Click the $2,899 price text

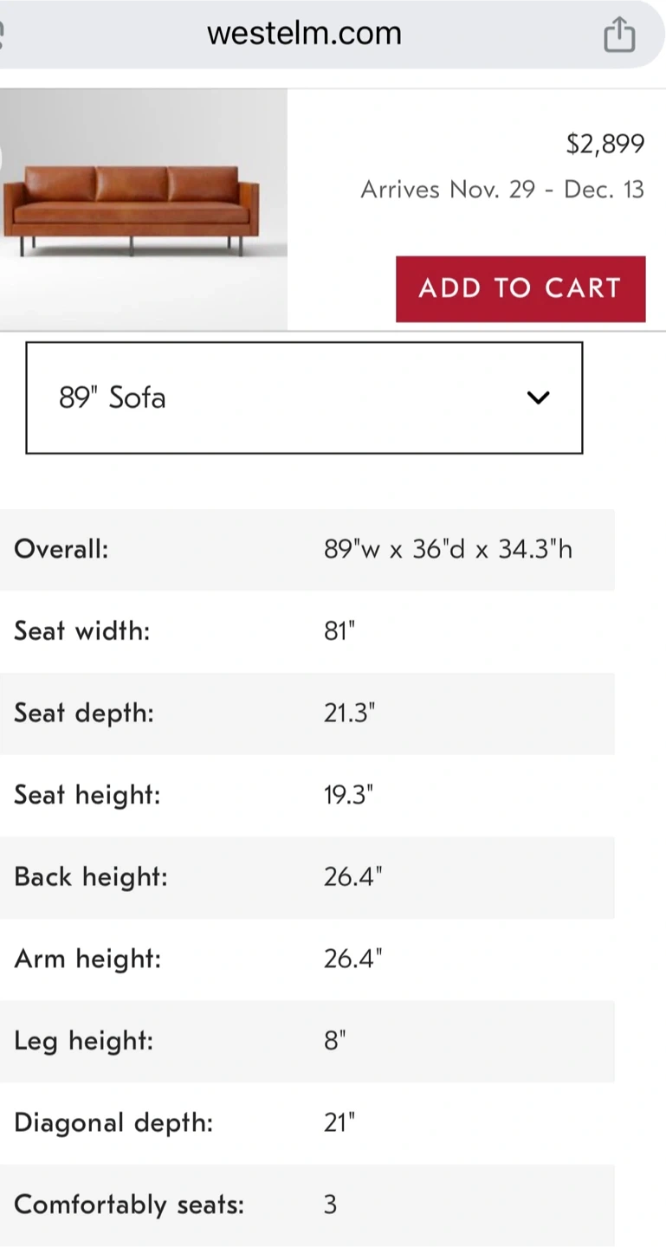coord(605,144)
